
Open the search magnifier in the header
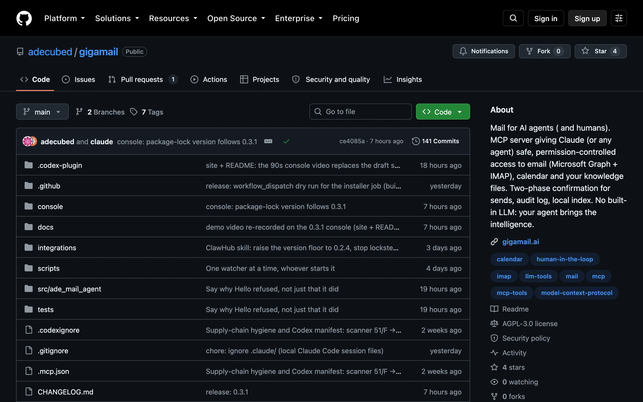(513, 18)
